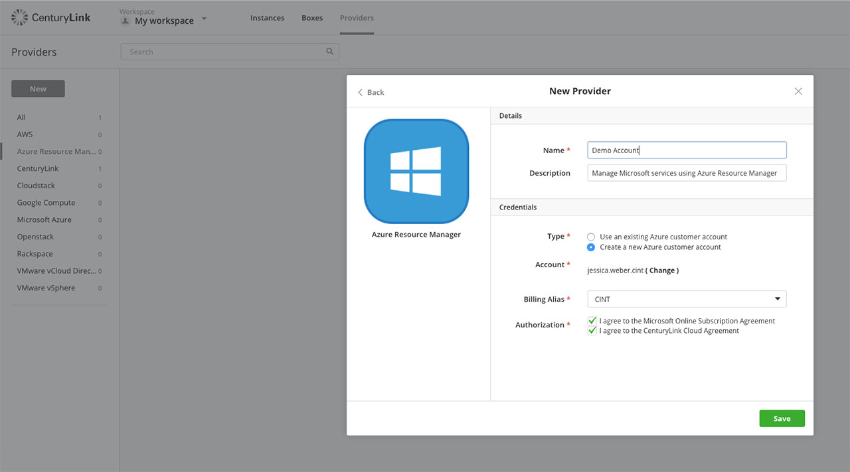Click the search magnifier icon

pyautogui.click(x=329, y=51)
